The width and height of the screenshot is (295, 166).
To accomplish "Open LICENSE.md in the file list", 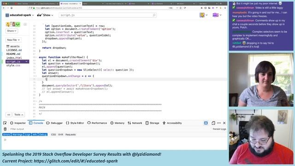I will pos(14,50).
